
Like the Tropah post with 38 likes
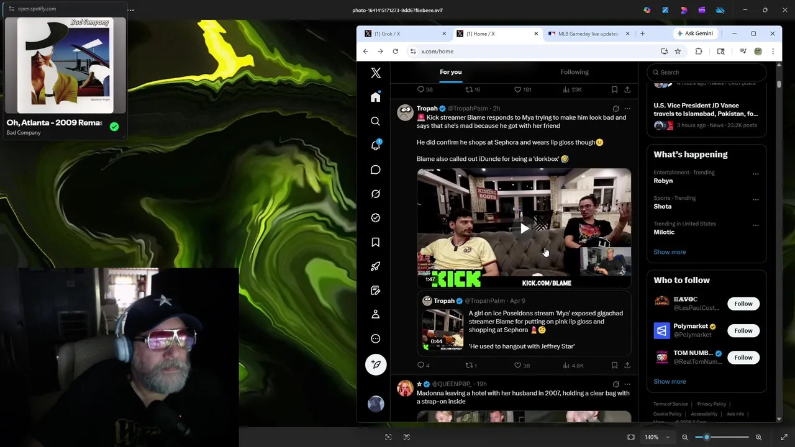[x=522, y=365]
